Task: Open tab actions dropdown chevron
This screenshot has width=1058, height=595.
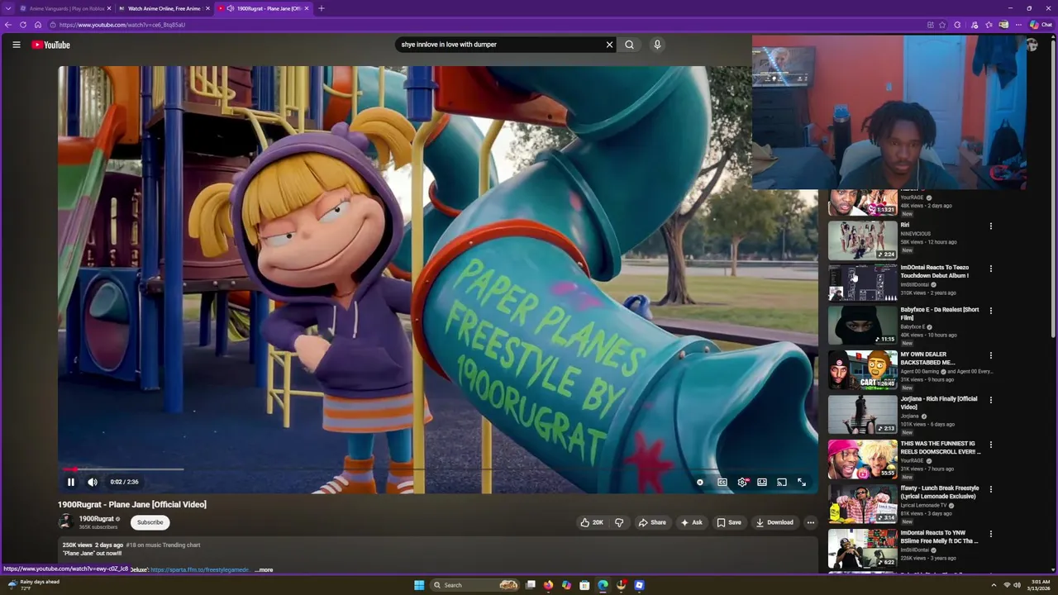Action: pos(7,8)
